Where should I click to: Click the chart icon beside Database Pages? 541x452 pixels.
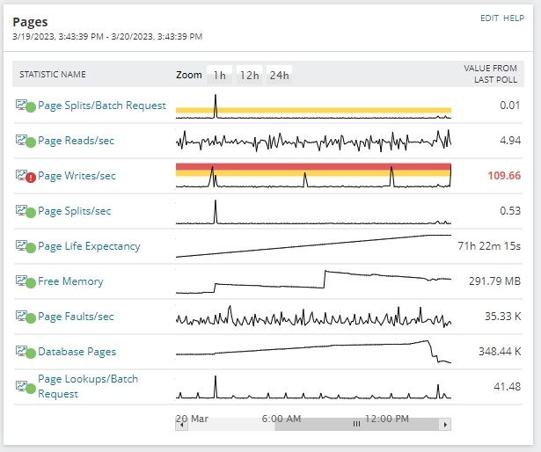coord(21,351)
